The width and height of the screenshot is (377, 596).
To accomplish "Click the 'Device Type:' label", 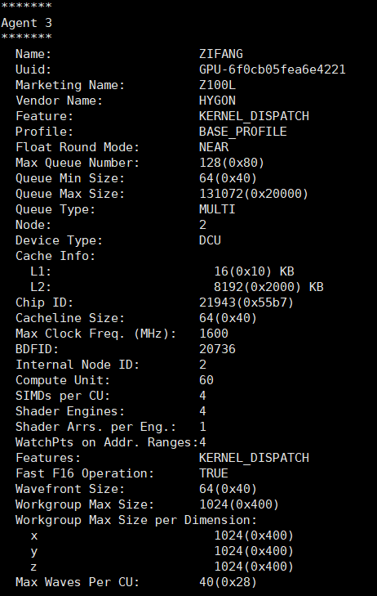I will coord(60,240).
